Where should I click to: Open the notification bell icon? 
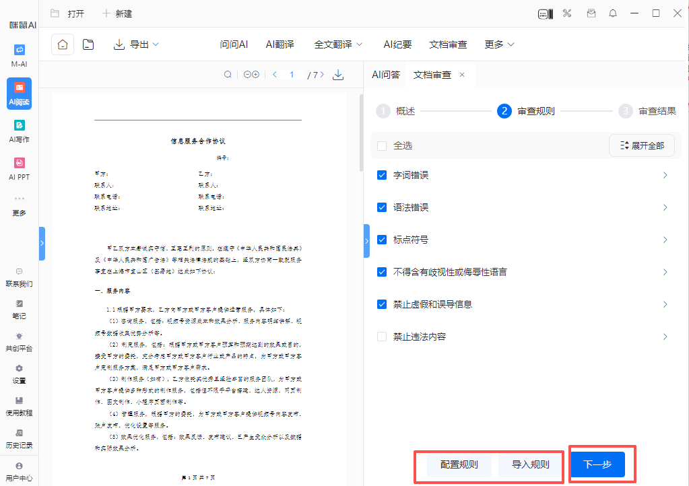[613, 13]
